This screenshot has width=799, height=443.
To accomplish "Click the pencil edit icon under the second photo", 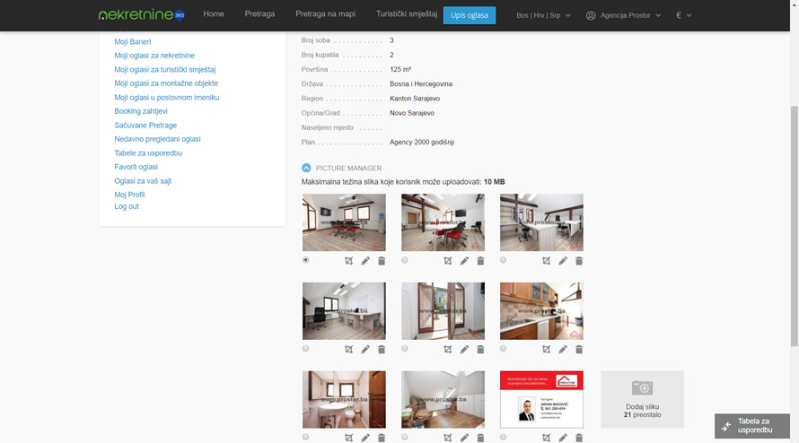I will (x=464, y=261).
